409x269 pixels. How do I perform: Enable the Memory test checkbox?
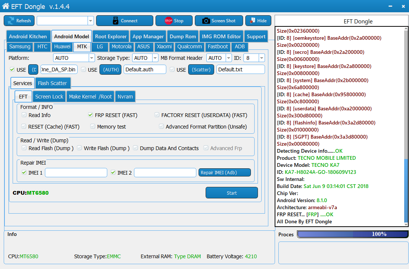pyautogui.click(x=92, y=126)
